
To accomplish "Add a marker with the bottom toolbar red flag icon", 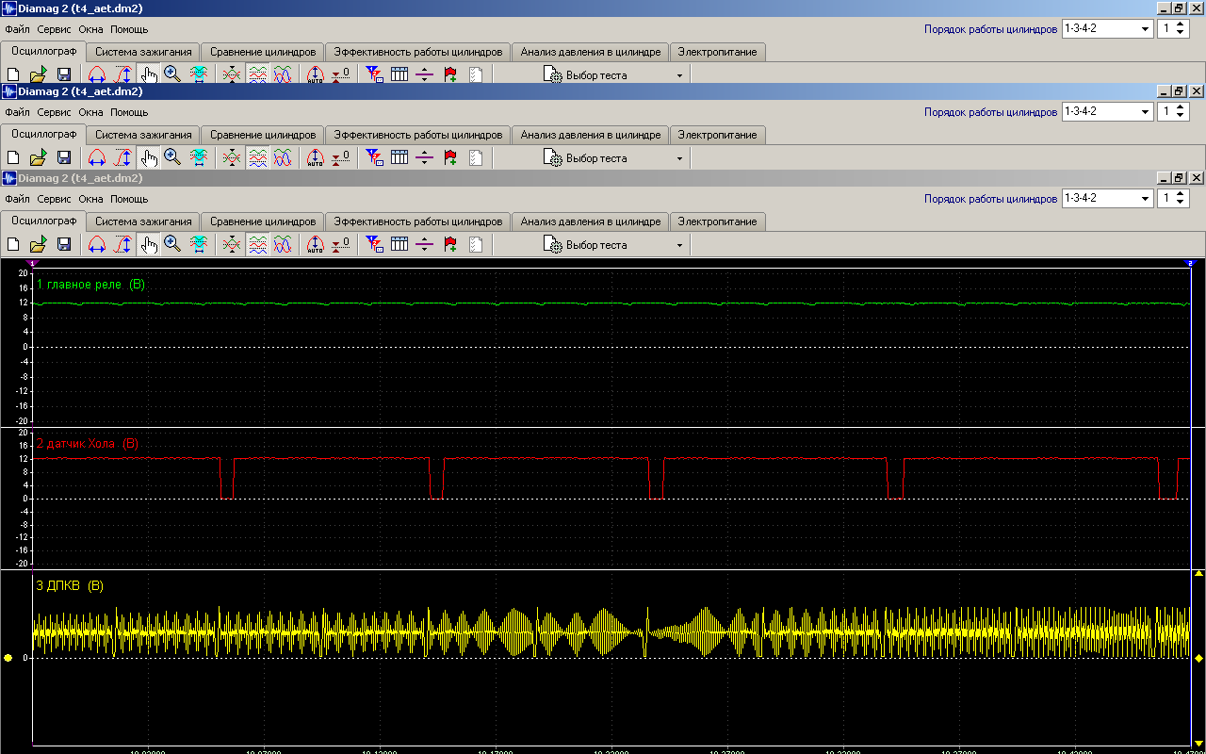I will 450,245.
